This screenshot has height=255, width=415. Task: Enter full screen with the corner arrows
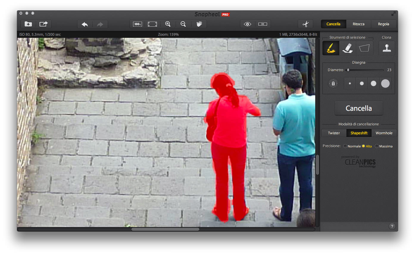(393, 14)
